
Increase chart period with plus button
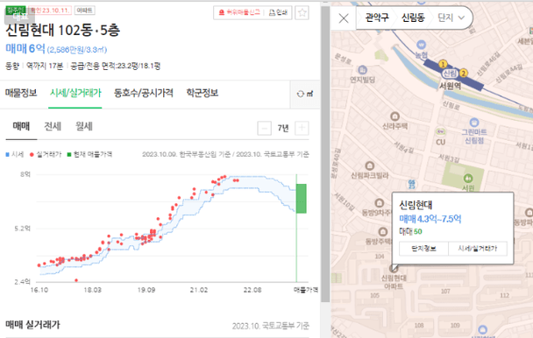click(302, 128)
